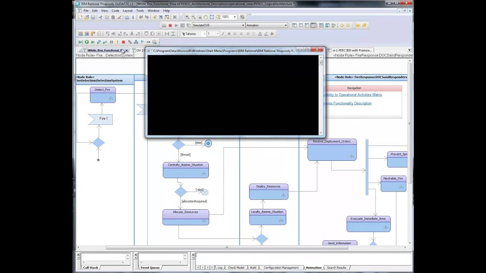Click the Print icon in the toolbar
Image resolution: width=486 pixels, height=273 pixels.
point(127,17)
